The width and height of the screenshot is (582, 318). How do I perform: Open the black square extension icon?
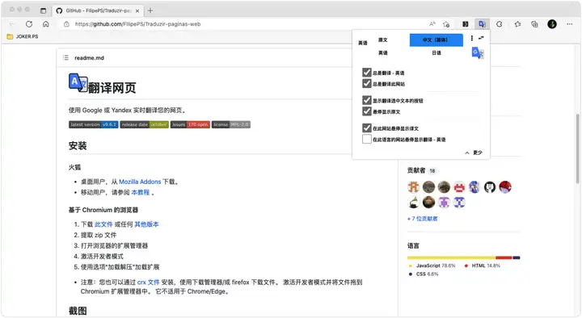click(x=465, y=24)
